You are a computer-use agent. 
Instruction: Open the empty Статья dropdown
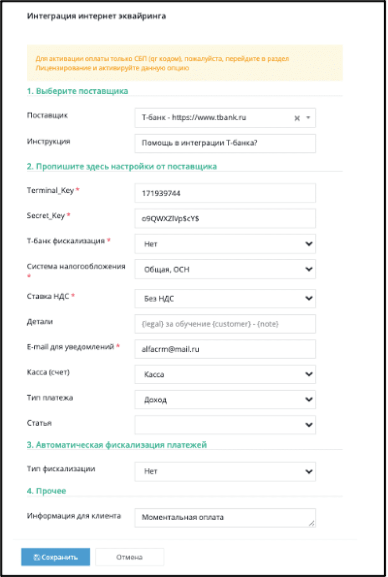(225, 425)
